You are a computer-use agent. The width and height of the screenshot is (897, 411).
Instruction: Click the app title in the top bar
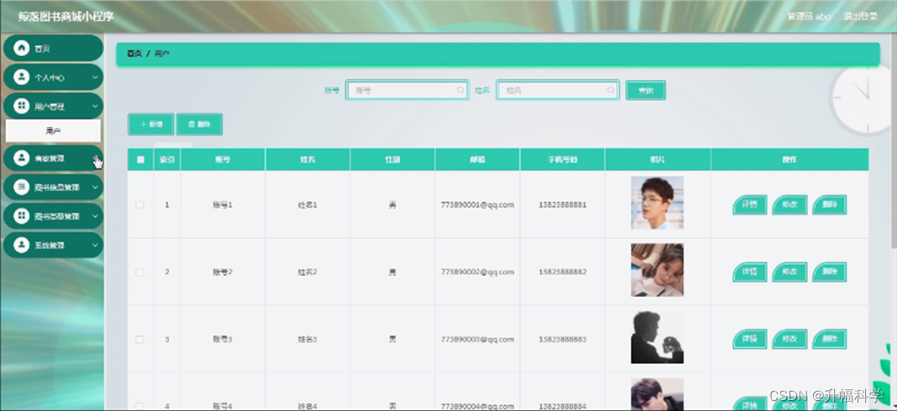pyautogui.click(x=66, y=17)
